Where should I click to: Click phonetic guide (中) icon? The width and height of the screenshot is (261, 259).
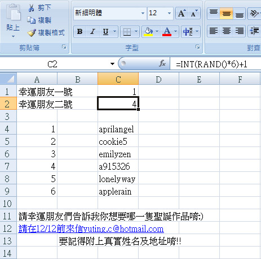click(188, 32)
